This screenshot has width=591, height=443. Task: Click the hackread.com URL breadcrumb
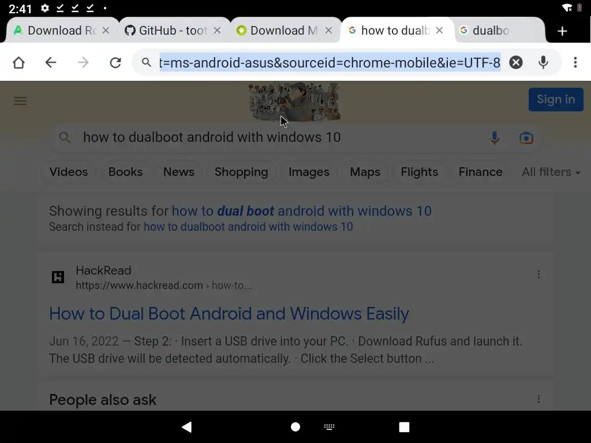click(163, 286)
